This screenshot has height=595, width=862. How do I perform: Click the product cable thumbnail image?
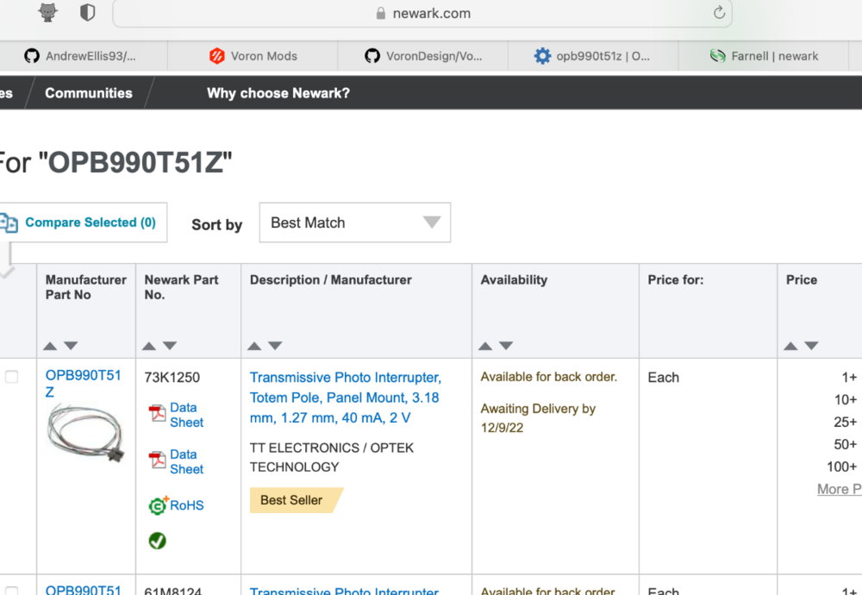click(x=85, y=433)
